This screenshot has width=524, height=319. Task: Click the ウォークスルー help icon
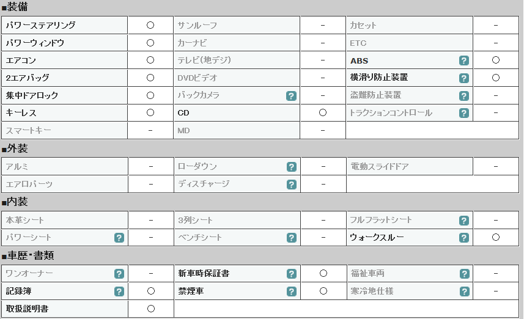coord(464,238)
